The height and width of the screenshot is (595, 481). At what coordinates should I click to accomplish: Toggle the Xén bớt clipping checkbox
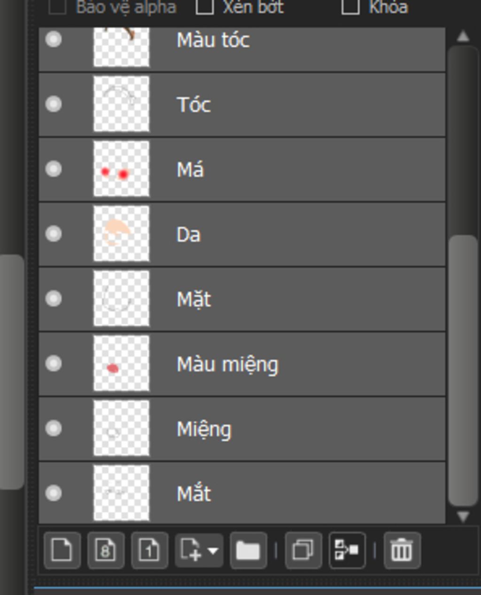tap(205, 7)
